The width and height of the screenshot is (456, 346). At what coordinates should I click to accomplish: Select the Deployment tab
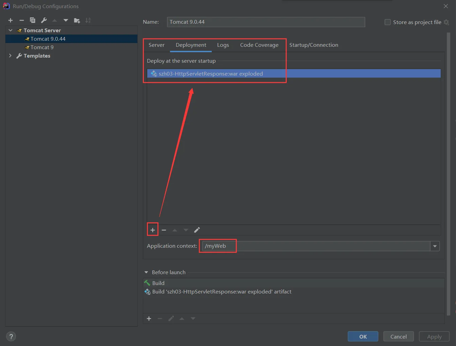(191, 45)
